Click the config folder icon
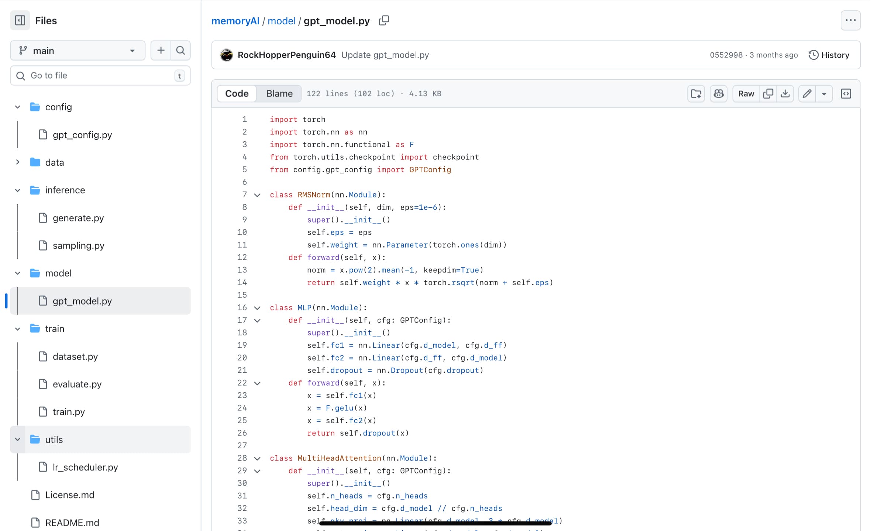This screenshot has height=531, width=871. coord(35,107)
